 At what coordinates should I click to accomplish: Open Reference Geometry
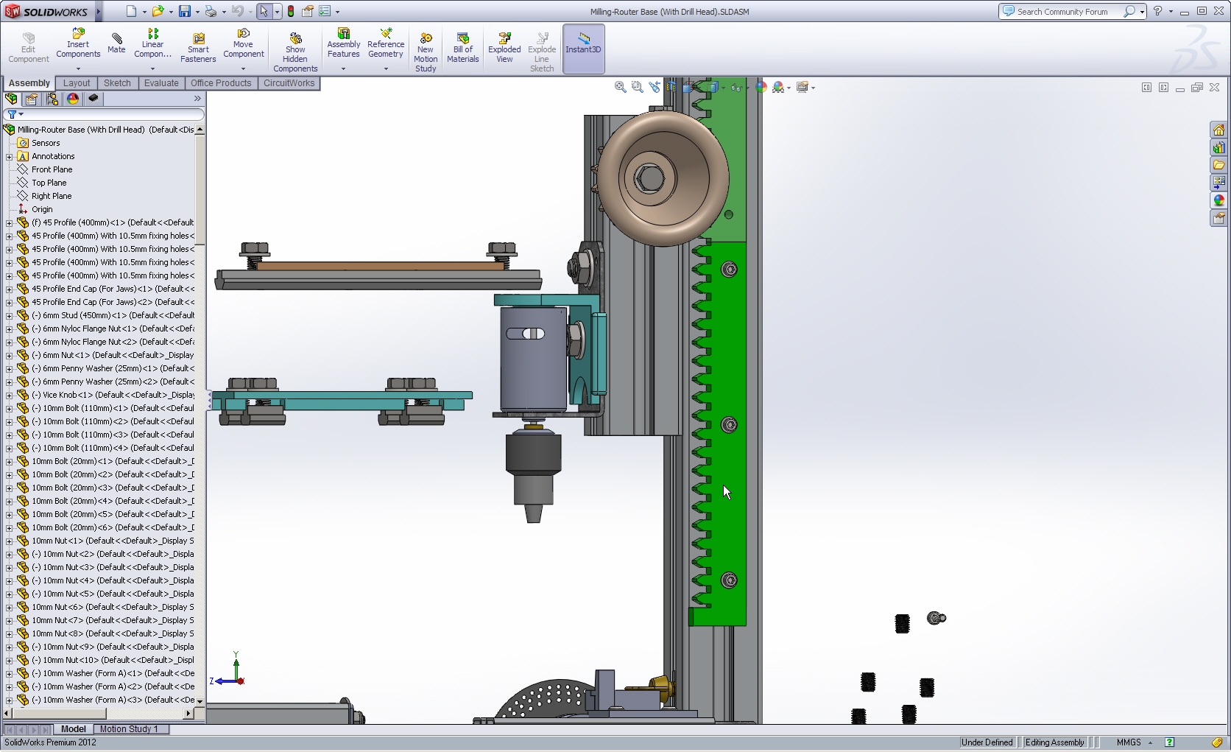click(386, 43)
